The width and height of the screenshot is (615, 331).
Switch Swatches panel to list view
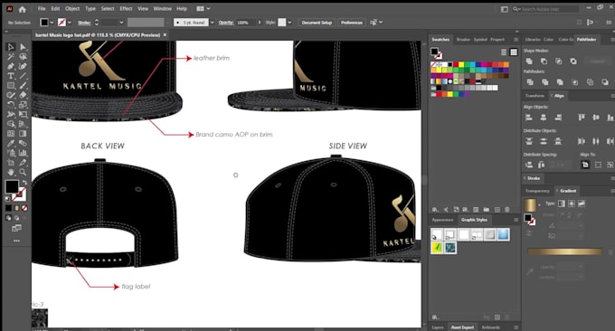point(504,52)
